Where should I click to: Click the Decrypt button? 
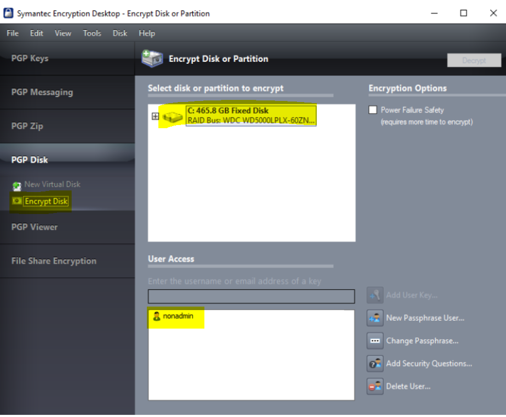tap(474, 60)
